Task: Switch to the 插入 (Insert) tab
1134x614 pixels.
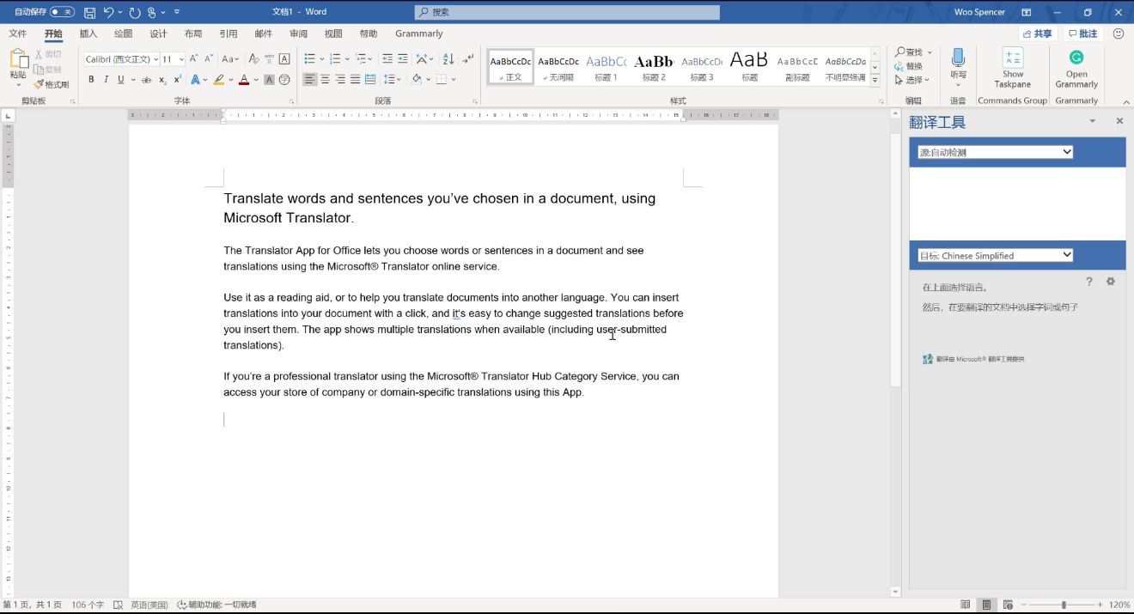Action: point(88,33)
